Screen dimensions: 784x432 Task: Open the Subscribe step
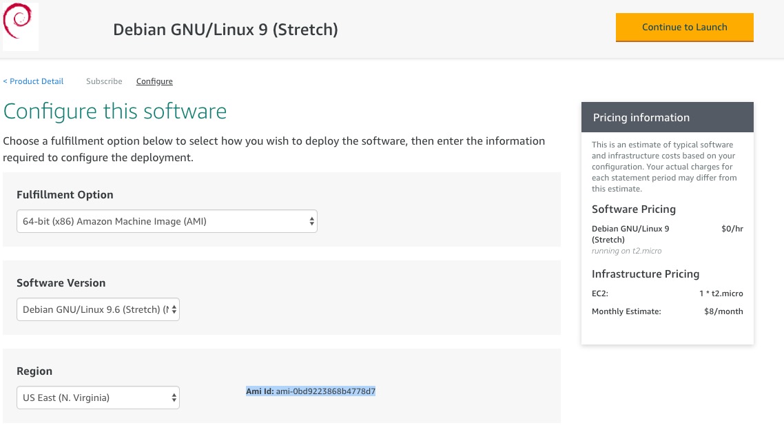pyautogui.click(x=104, y=81)
